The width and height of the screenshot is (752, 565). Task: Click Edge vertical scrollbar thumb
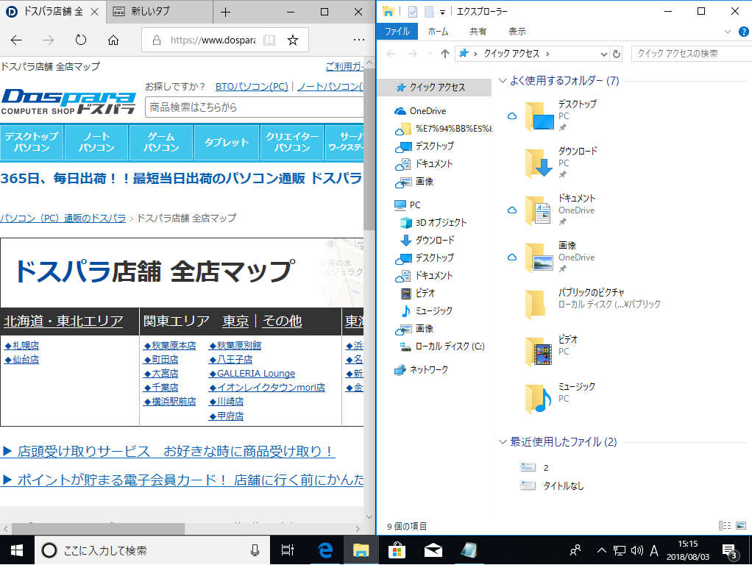click(x=369, y=149)
